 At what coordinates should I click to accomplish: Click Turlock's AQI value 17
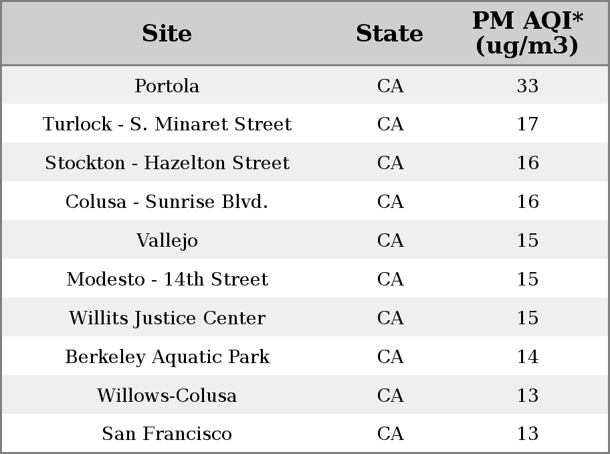(528, 124)
